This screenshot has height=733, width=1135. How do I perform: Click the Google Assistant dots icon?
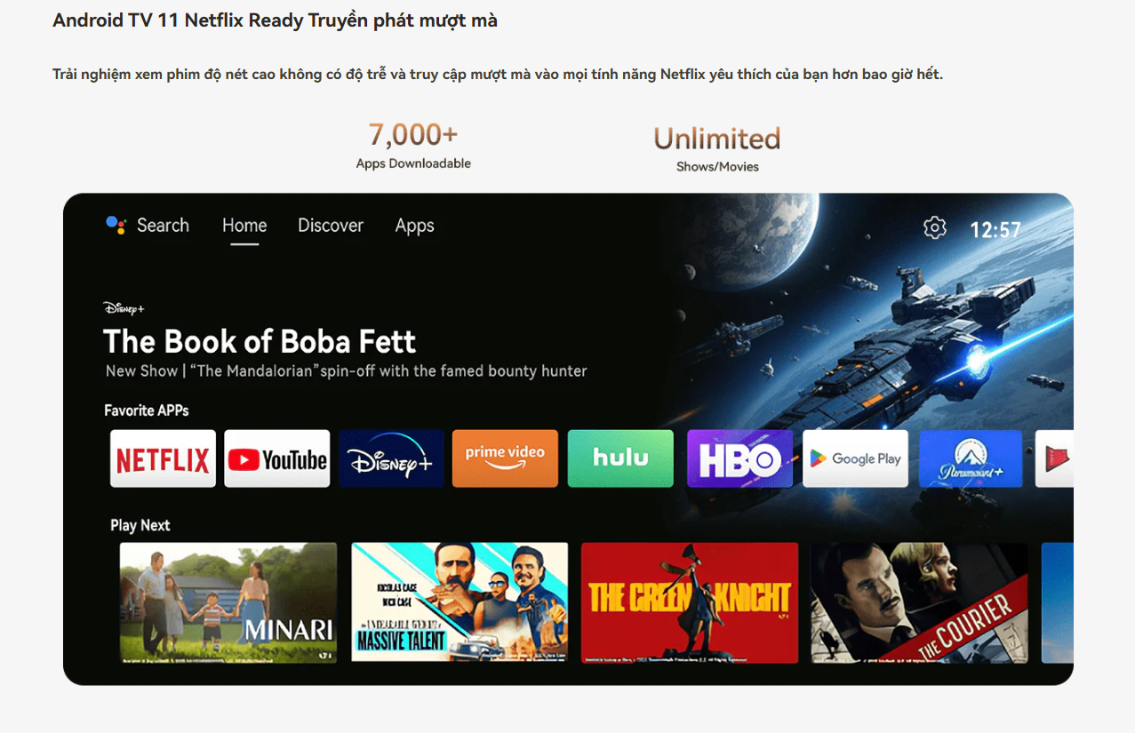coord(116,226)
